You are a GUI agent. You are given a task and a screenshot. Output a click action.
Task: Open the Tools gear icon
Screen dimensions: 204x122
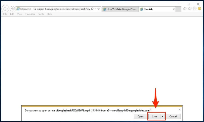(x=194, y=9)
